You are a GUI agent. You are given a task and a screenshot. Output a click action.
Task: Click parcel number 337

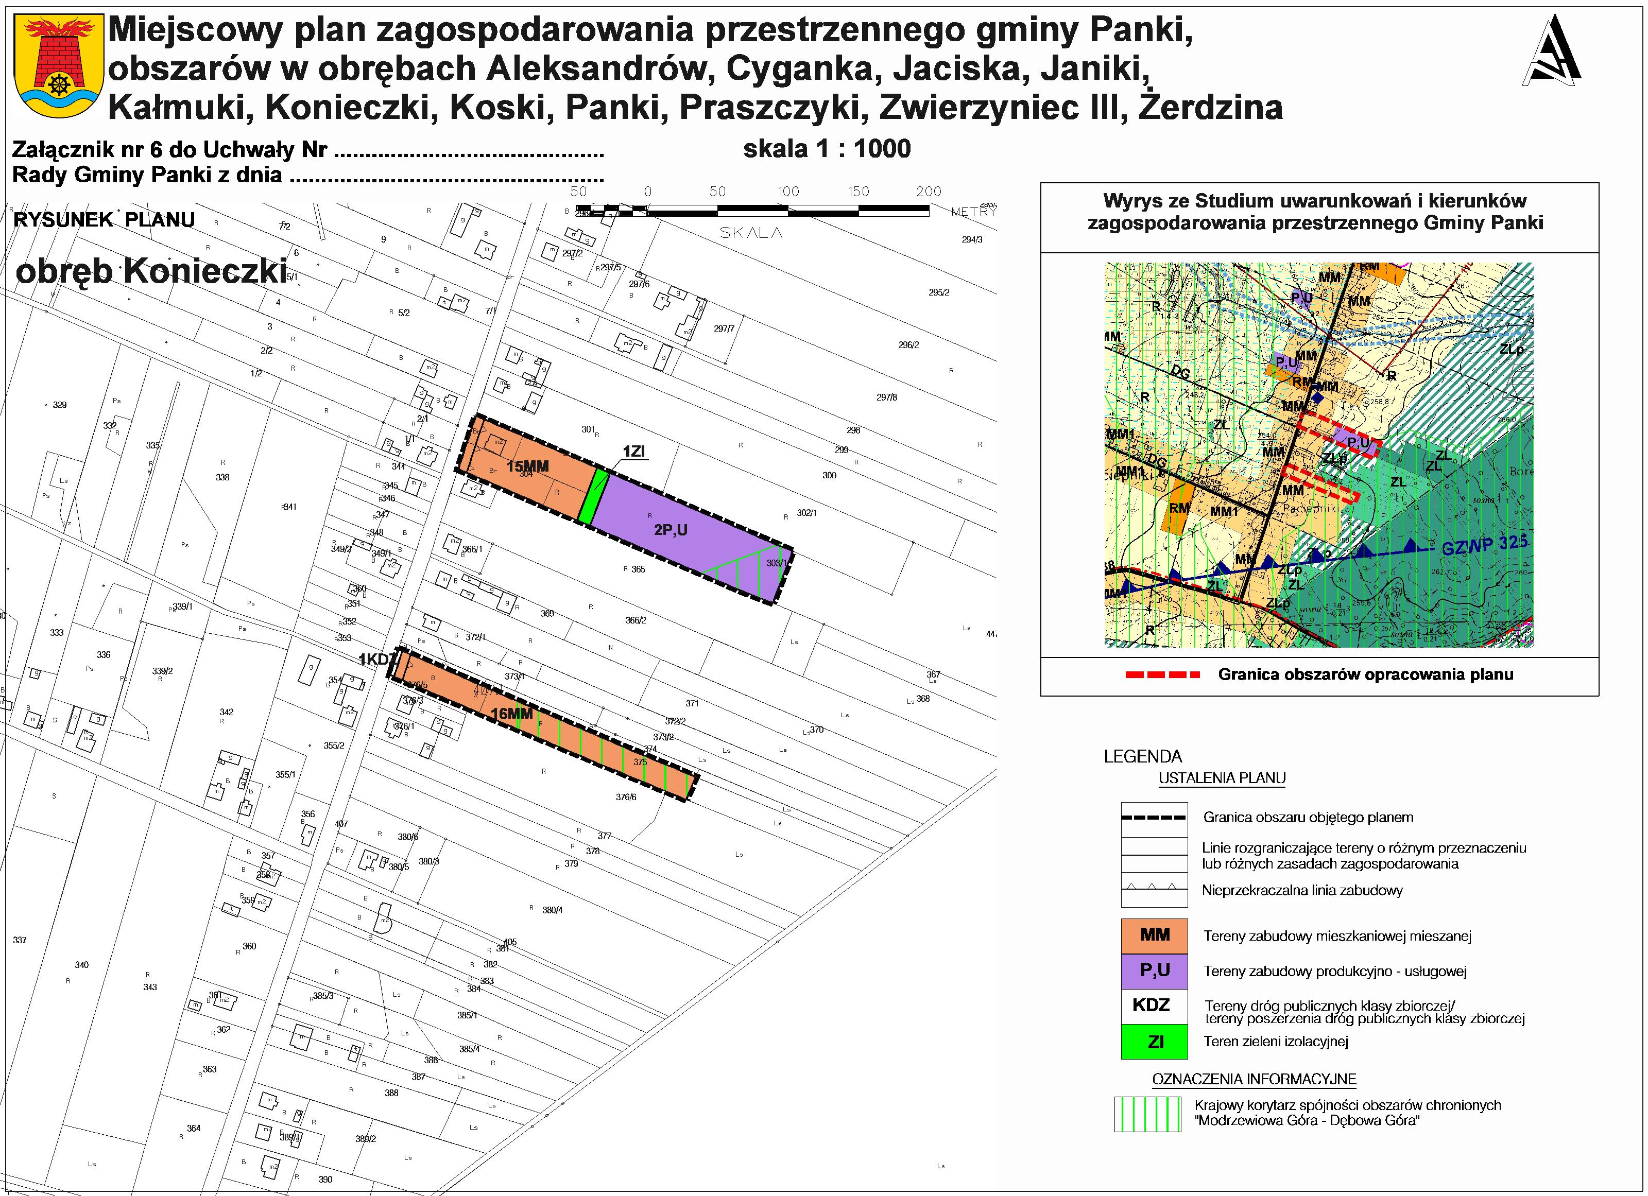click(x=20, y=940)
